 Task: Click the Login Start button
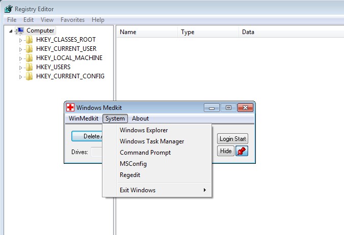(x=232, y=139)
